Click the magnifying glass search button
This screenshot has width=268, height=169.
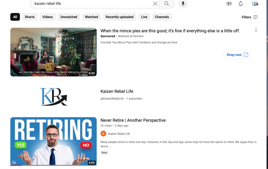point(166,4)
